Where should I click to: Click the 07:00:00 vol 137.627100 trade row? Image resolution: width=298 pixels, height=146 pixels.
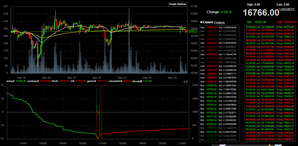click(270, 47)
